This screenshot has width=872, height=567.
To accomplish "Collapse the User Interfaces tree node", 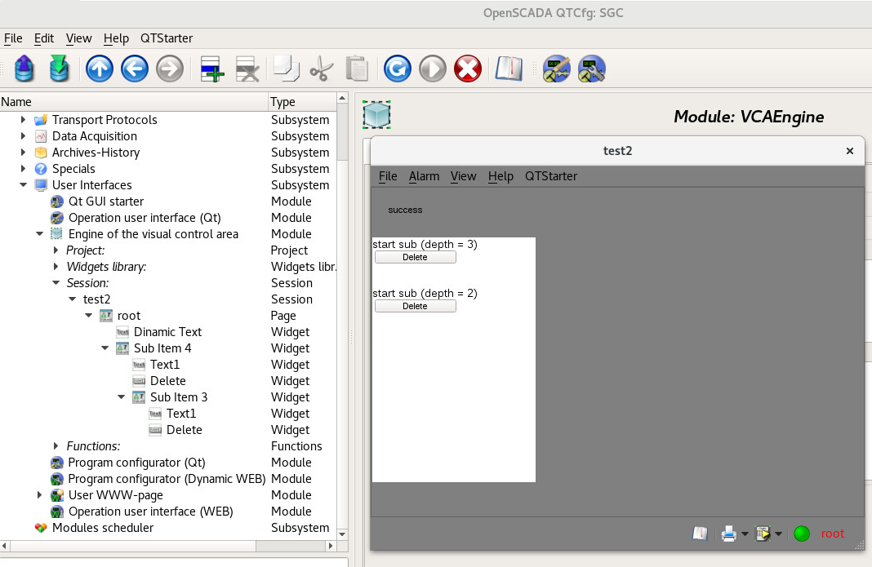I will (24, 185).
